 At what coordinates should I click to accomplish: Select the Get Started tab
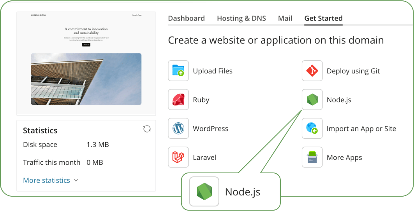click(x=323, y=18)
